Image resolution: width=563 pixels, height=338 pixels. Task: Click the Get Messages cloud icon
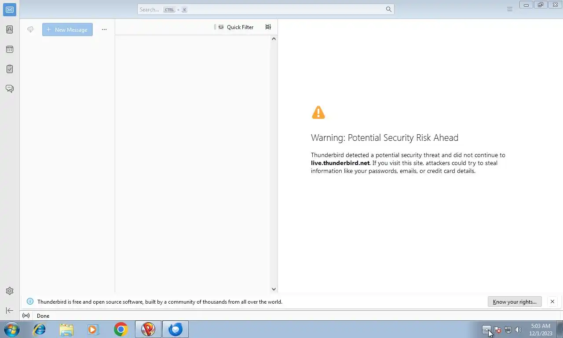pyautogui.click(x=30, y=29)
